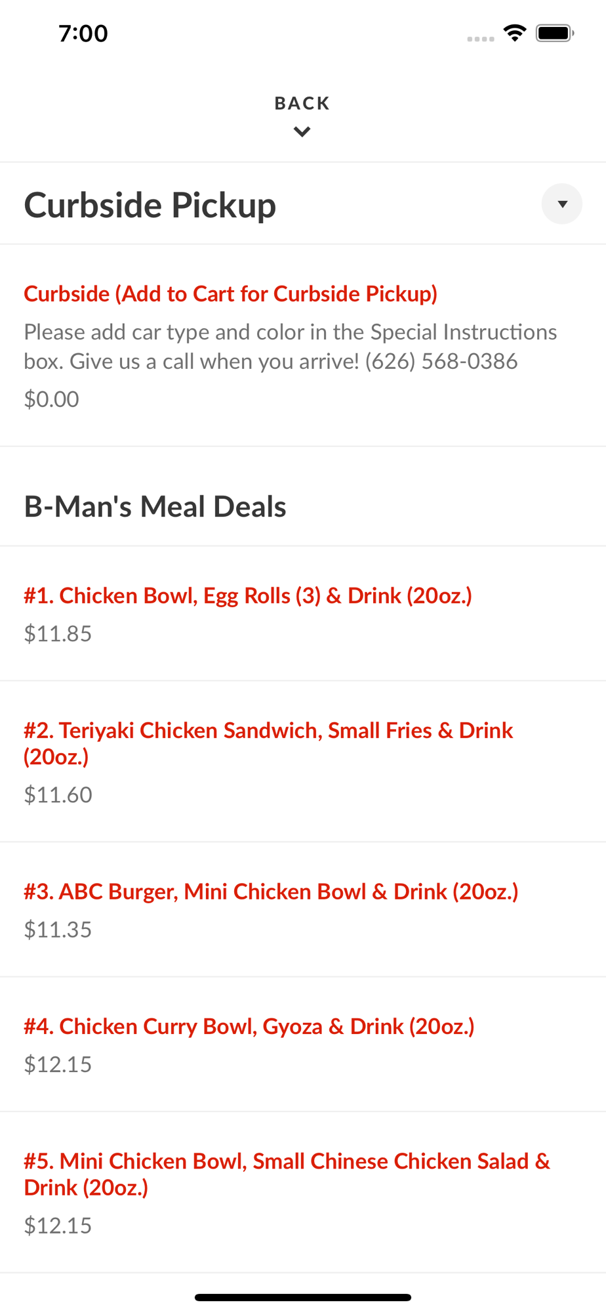Click the down chevron below BACK
This screenshot has height=1313, width=606.
point(302,132)
